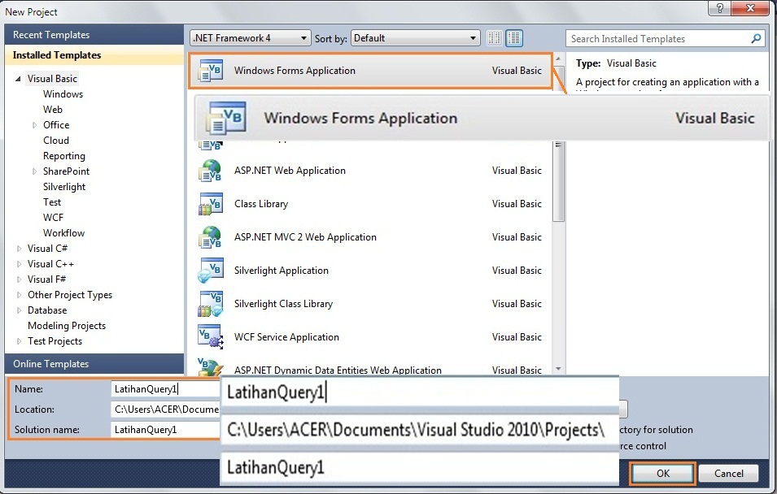The height and width of the screenshot is (494, 777).
Task: Select the Silverlight category
Action: click(x=64, y=187)
